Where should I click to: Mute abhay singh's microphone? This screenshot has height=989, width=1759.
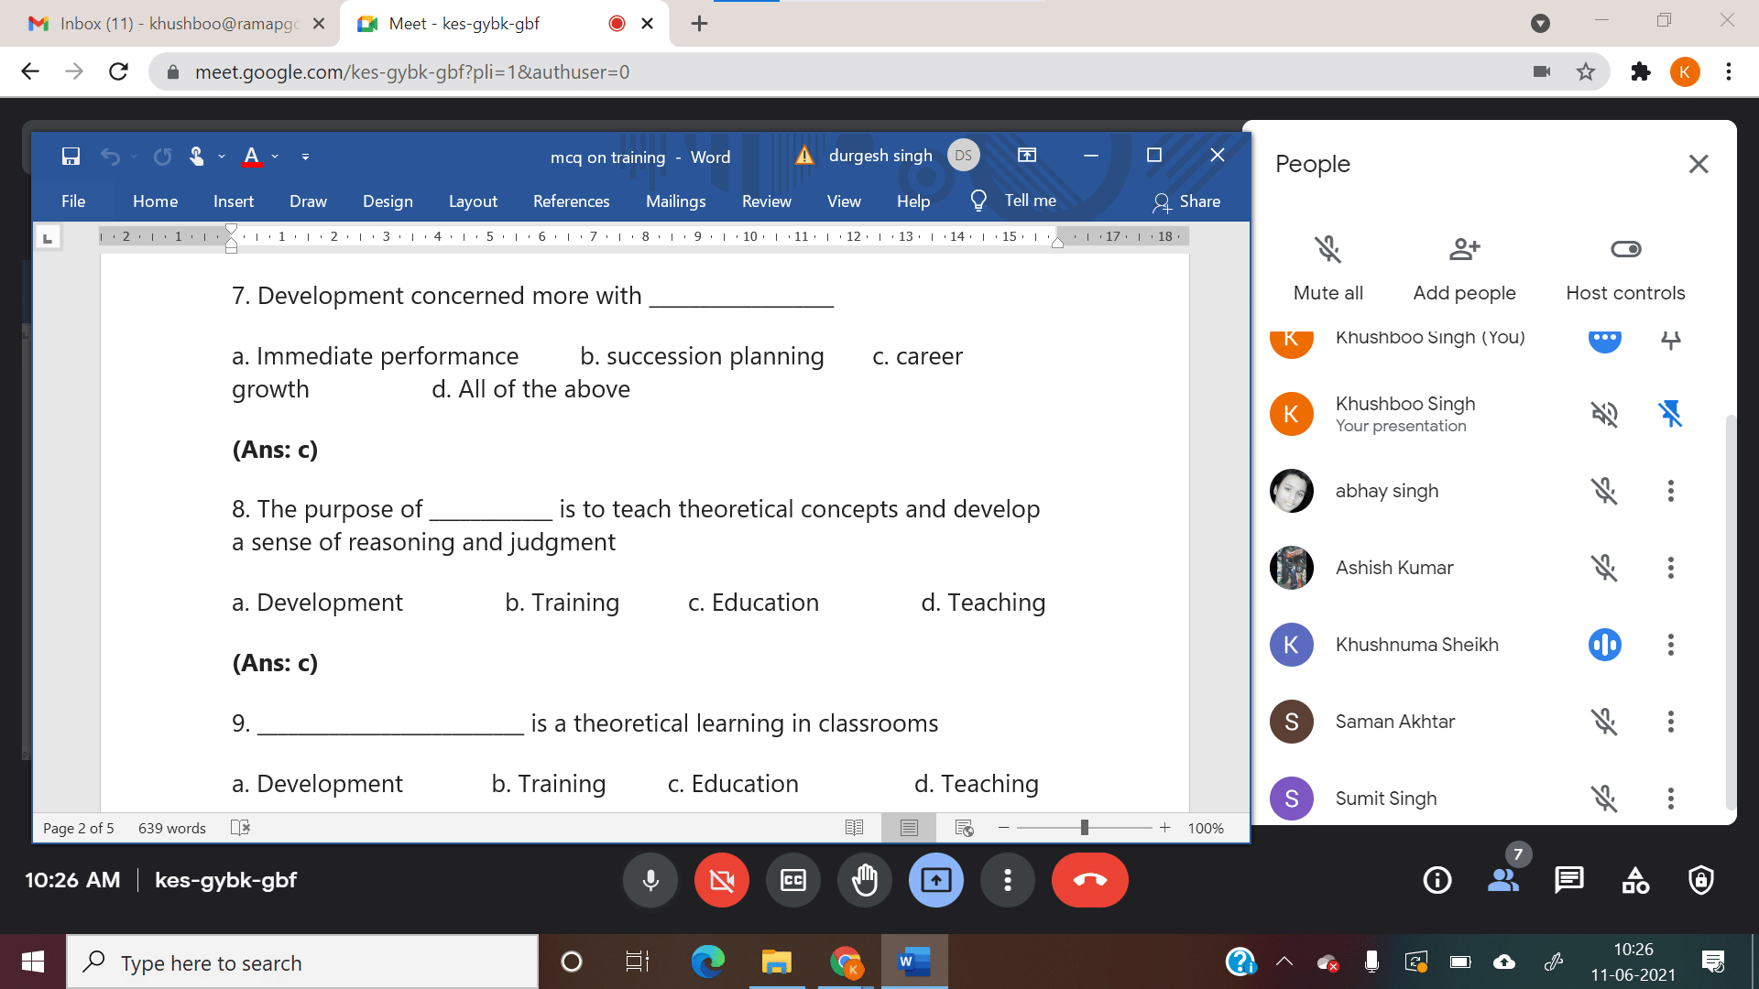(x=1604, y=491)
